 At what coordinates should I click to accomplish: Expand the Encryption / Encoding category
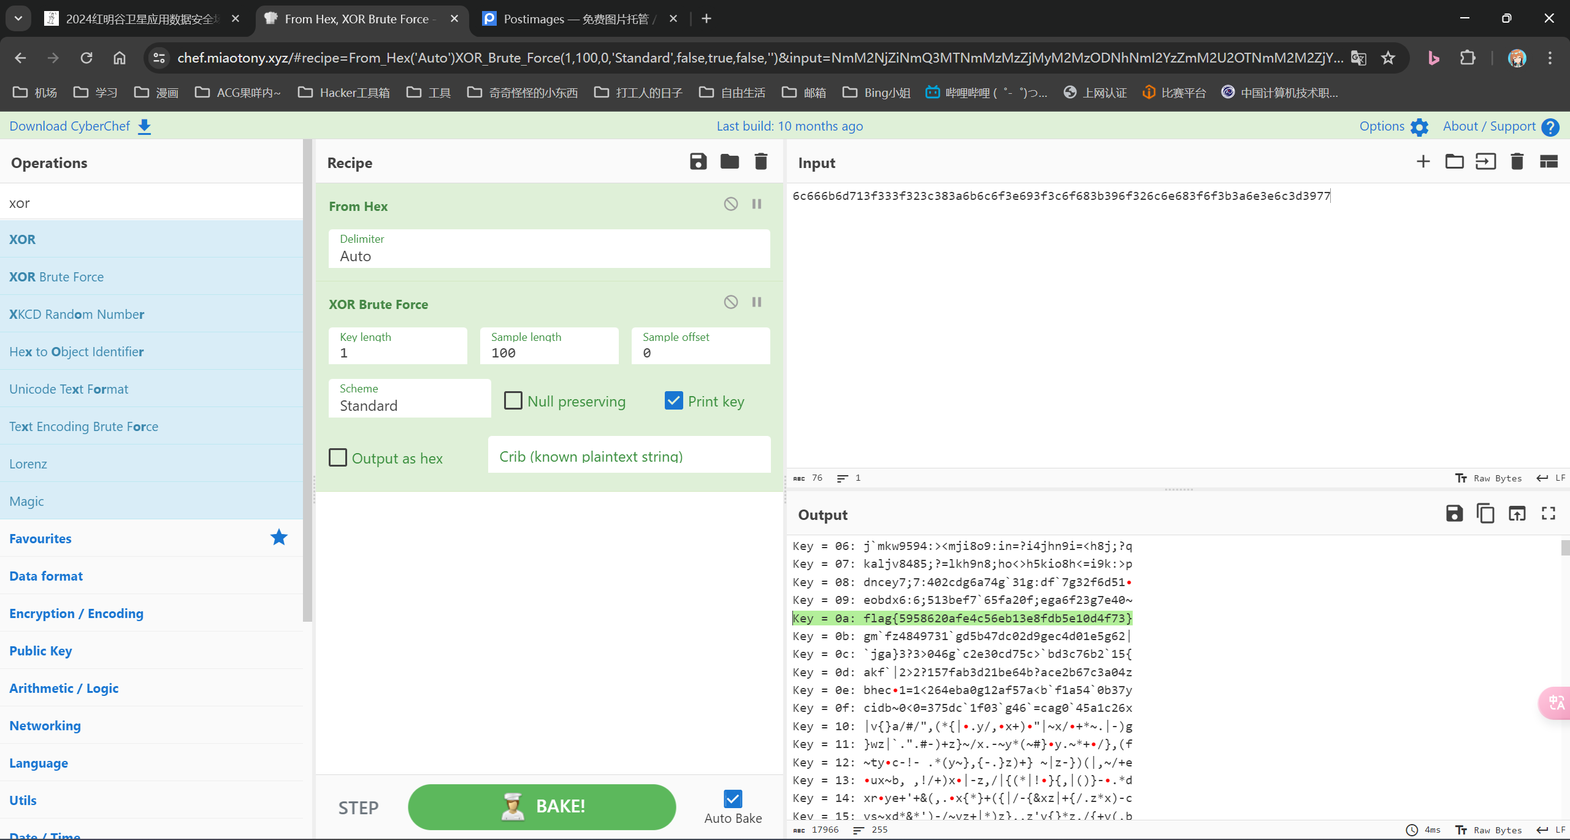click(x=76, y=613)
